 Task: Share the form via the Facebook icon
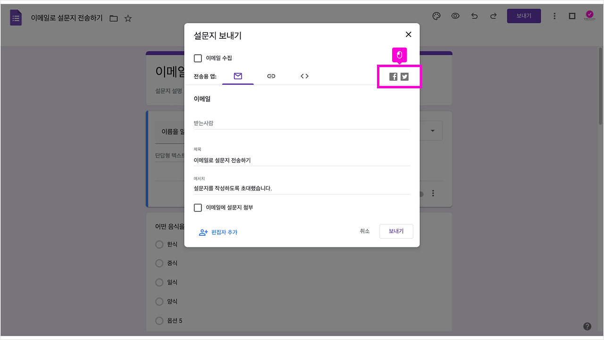pos(393,76)
